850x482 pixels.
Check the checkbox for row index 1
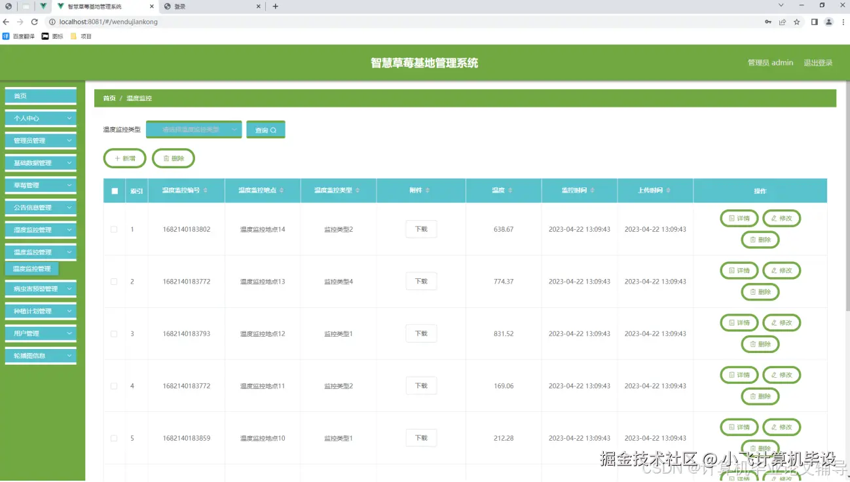(x=114, y=229)
